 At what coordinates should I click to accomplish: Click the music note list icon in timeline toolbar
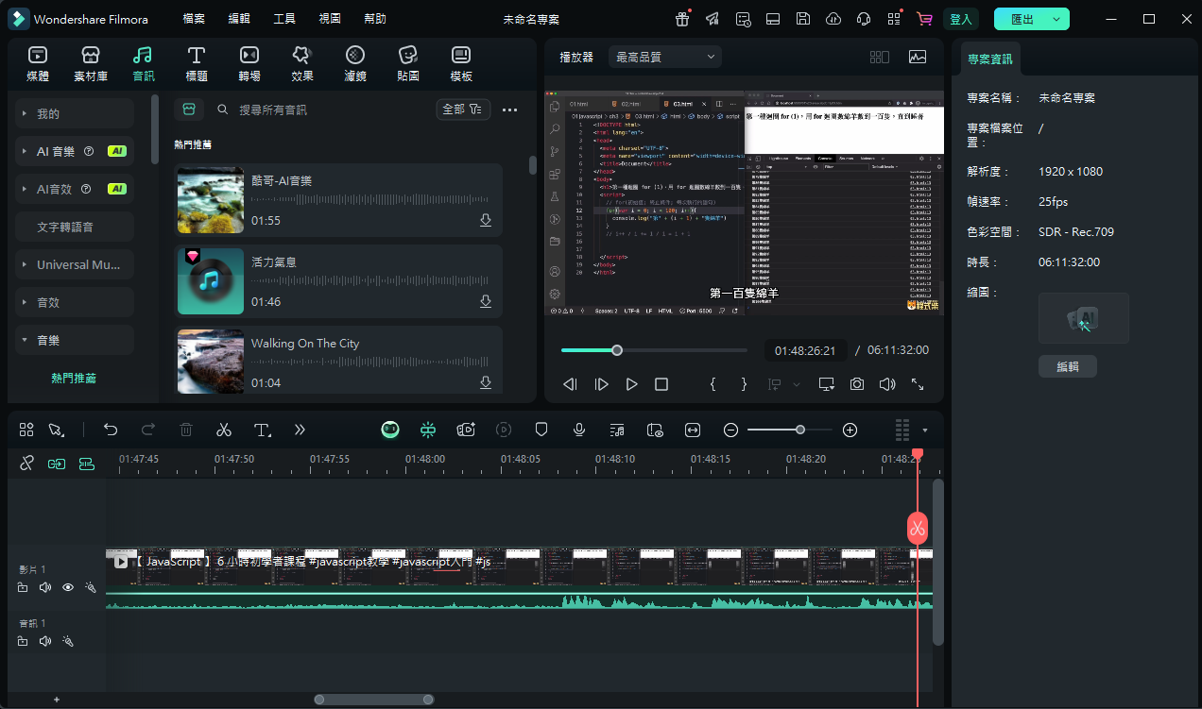617,430
